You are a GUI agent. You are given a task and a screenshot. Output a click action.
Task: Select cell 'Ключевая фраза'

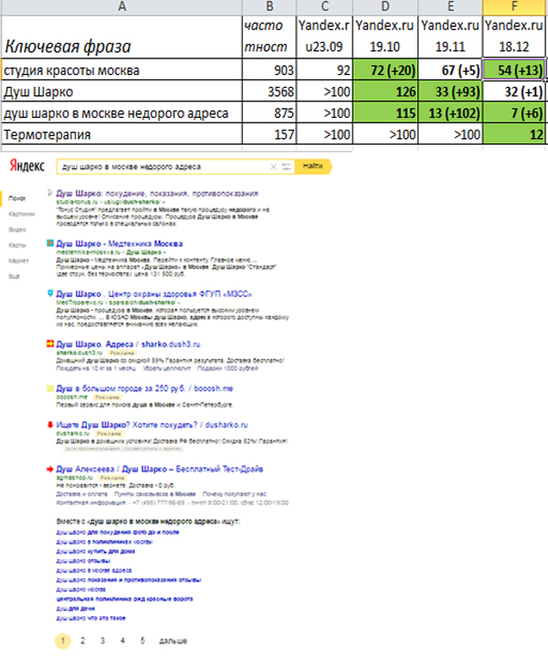tap(121, 37)
